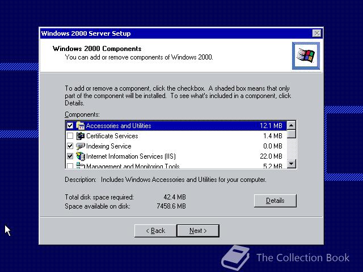Screen dimensions: 363x272
Task: Click the 1.4 MB size value
Action: (272, 136)
